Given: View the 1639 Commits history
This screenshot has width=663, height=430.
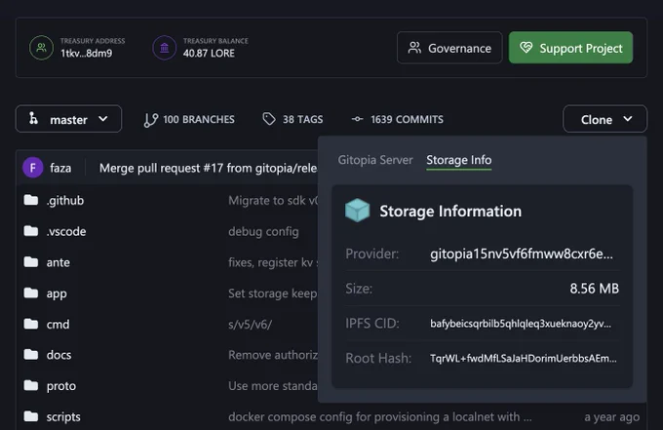Looking at the screenshot, I should (408, 120).
